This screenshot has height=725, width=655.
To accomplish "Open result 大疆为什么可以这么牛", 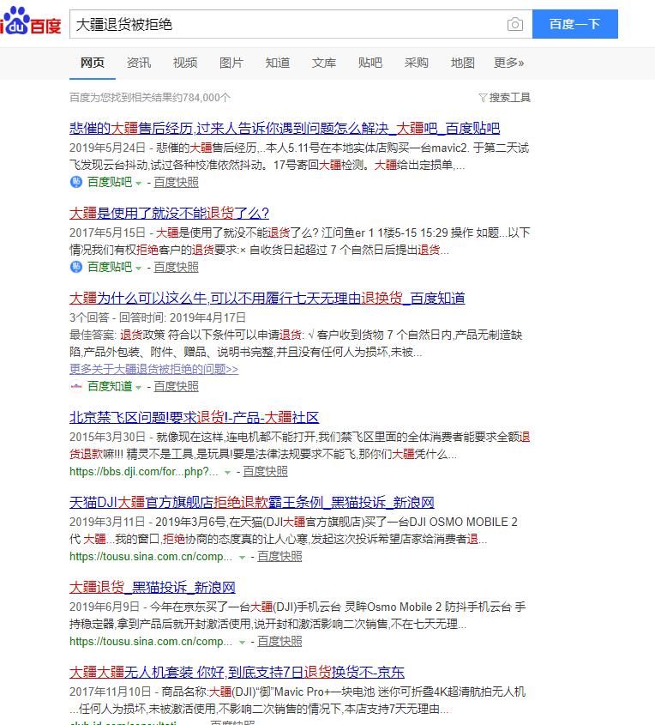I will coord(267,299).
